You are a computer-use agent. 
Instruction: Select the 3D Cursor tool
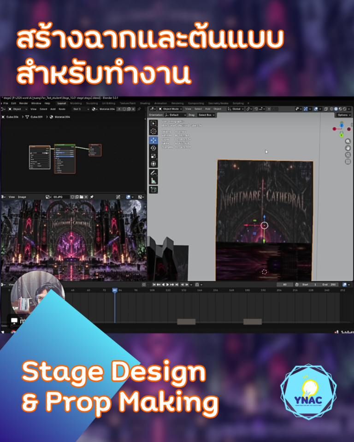[153, 131]
